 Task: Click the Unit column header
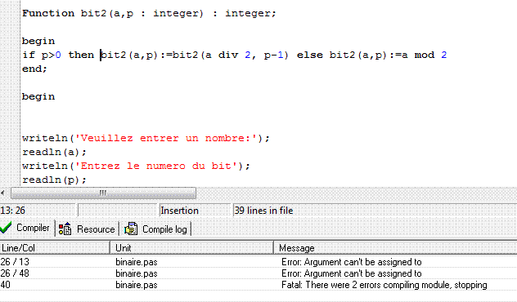[191, 247]
